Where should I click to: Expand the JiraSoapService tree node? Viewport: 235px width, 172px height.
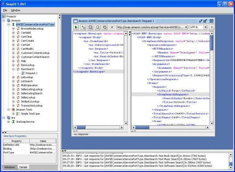[x=9, y=122]
